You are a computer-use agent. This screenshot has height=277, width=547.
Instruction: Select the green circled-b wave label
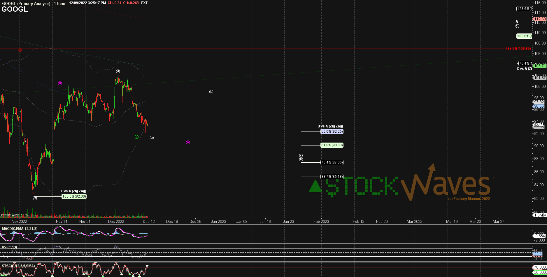136,137
